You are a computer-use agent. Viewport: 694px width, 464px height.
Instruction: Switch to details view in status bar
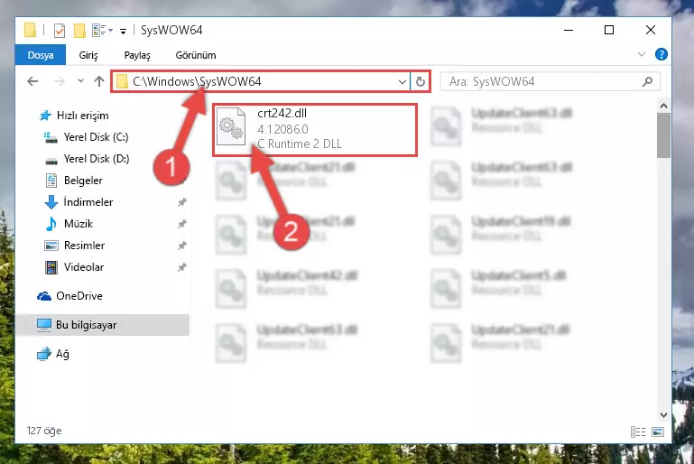coord(638,432)
